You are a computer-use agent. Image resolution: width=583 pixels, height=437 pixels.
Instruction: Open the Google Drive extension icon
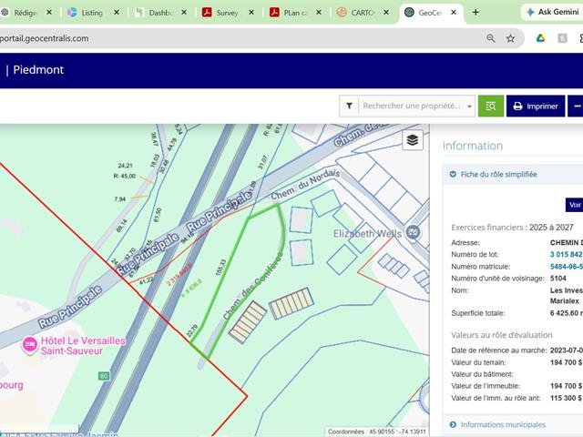pyautogui.click(x=540, y=38)
